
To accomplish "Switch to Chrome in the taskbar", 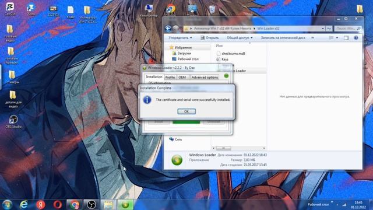I will point(74,205).
